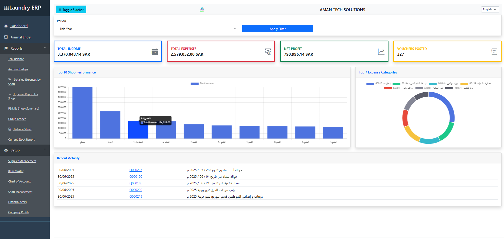This screenshot has width=504, height=239.
Task: Click the Setup gear icon
Action: pyautogui.click(x=6, y=150)
